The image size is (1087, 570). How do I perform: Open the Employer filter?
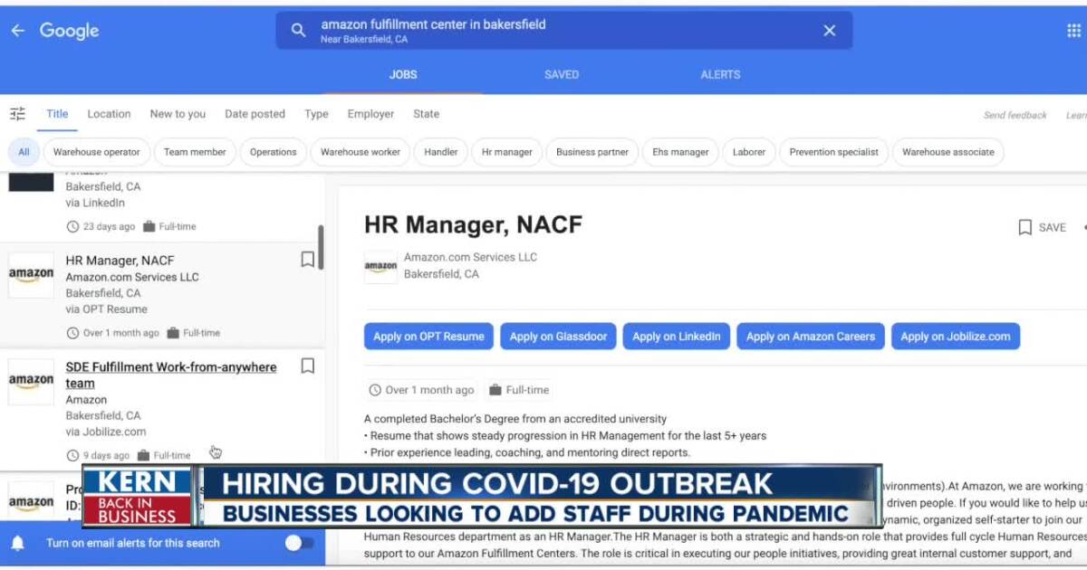370,114
